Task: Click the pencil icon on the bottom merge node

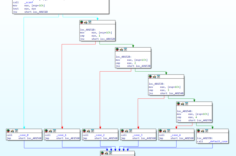Action: click(106, 153)
